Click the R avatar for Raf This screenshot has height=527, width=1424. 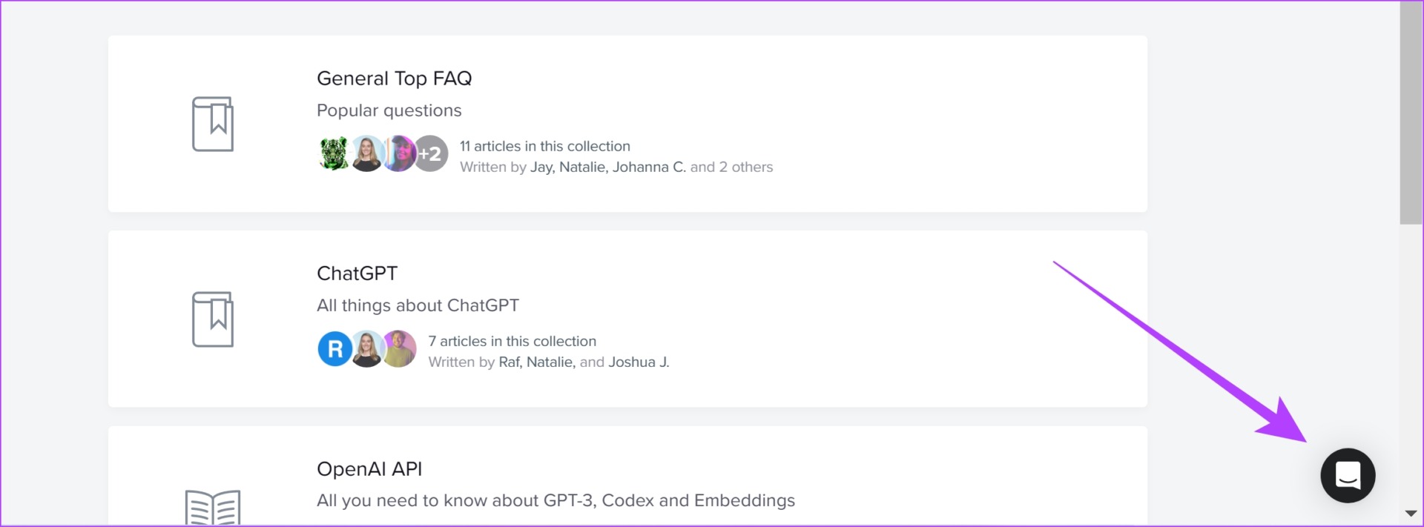point(335,348)
